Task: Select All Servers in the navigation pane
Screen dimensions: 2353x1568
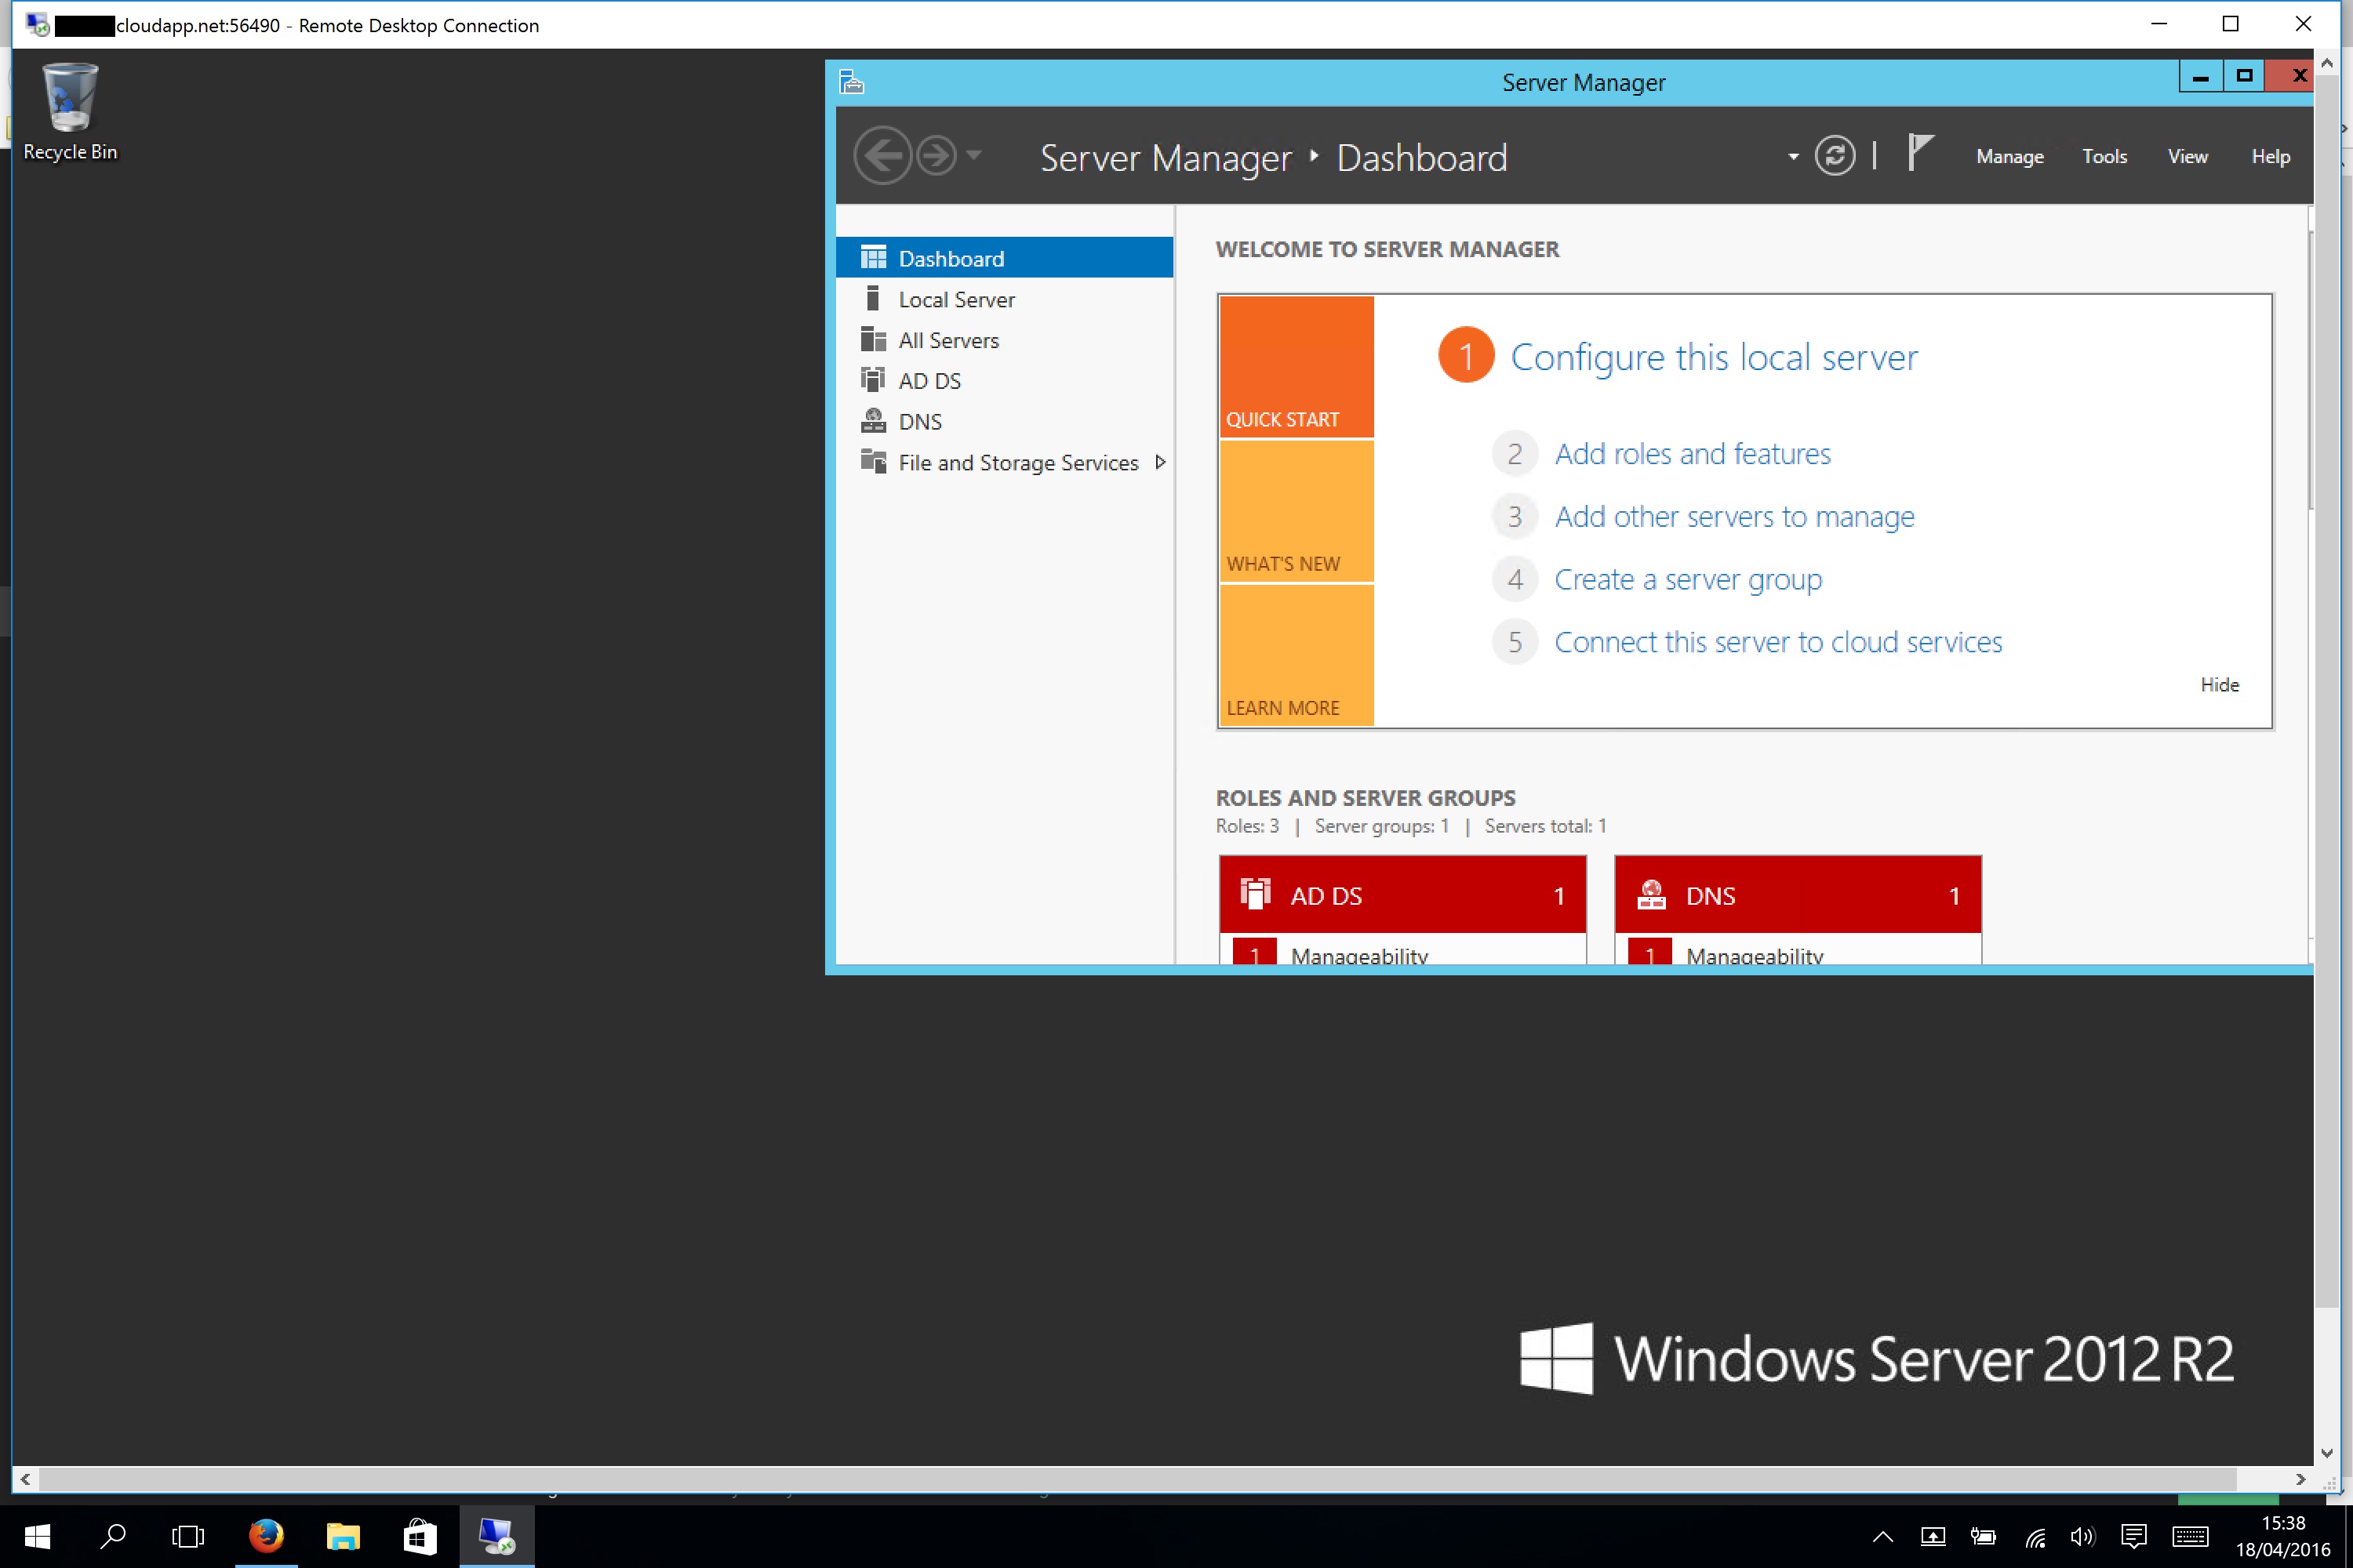Action: point(1005,340)
